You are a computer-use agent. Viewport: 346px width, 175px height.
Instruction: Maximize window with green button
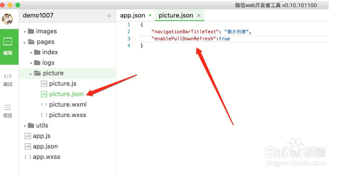(x=18, y=5)
